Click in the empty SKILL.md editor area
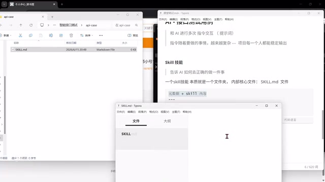The width and height of the screenshot is (325, 182). [235, 148]
